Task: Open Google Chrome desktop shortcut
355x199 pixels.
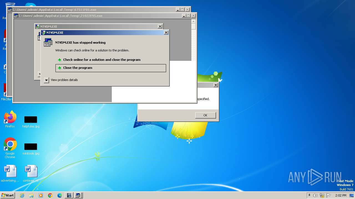Action: [x=10, y=148]
